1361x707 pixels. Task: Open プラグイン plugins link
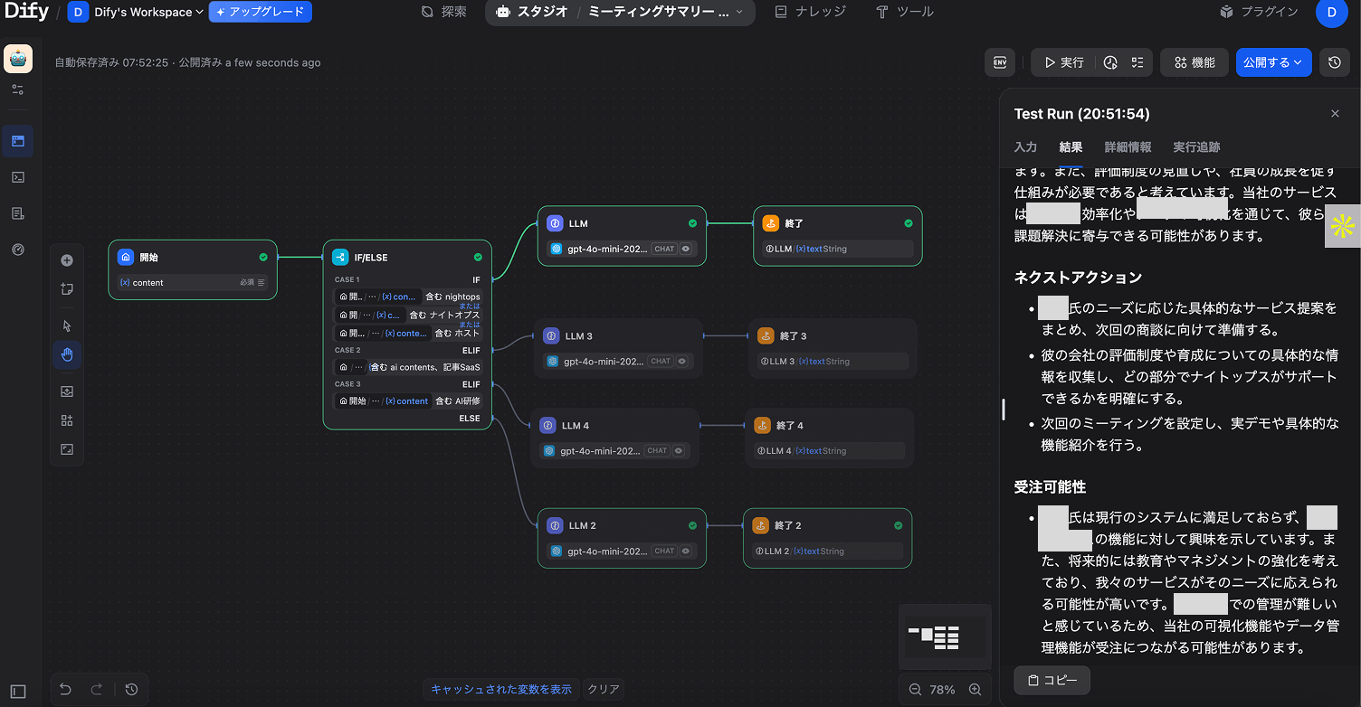1259,12
